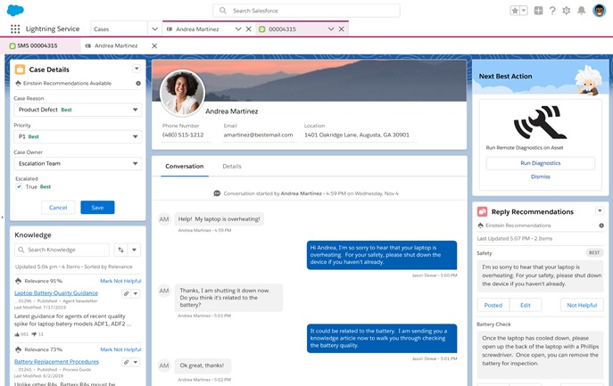Click phone number (480) 515-1212
This screenshot has width=613, height=386.
(x=183, y=135)
